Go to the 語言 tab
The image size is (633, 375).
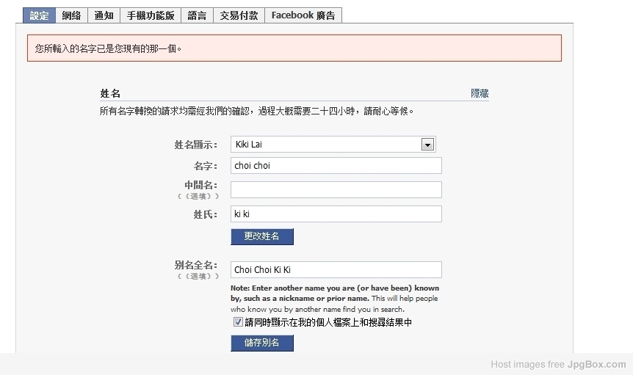click(197, 15)
